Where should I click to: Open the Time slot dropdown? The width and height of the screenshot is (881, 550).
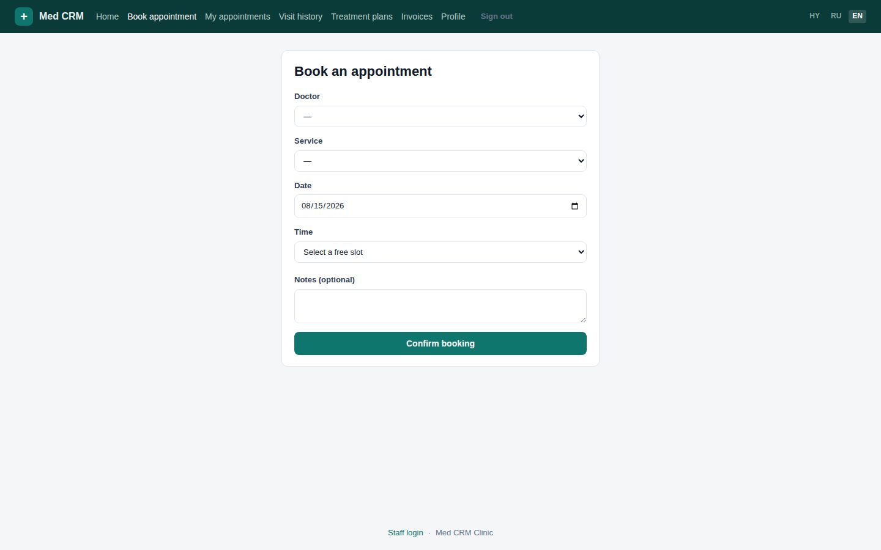point(441,252)
